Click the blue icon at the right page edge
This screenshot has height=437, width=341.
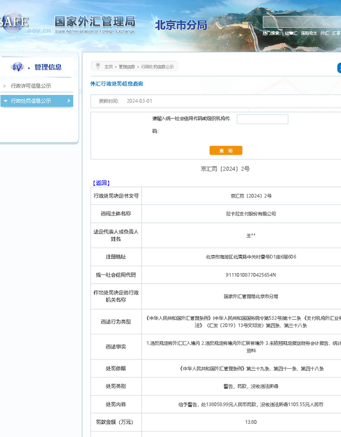pos(339,68)
